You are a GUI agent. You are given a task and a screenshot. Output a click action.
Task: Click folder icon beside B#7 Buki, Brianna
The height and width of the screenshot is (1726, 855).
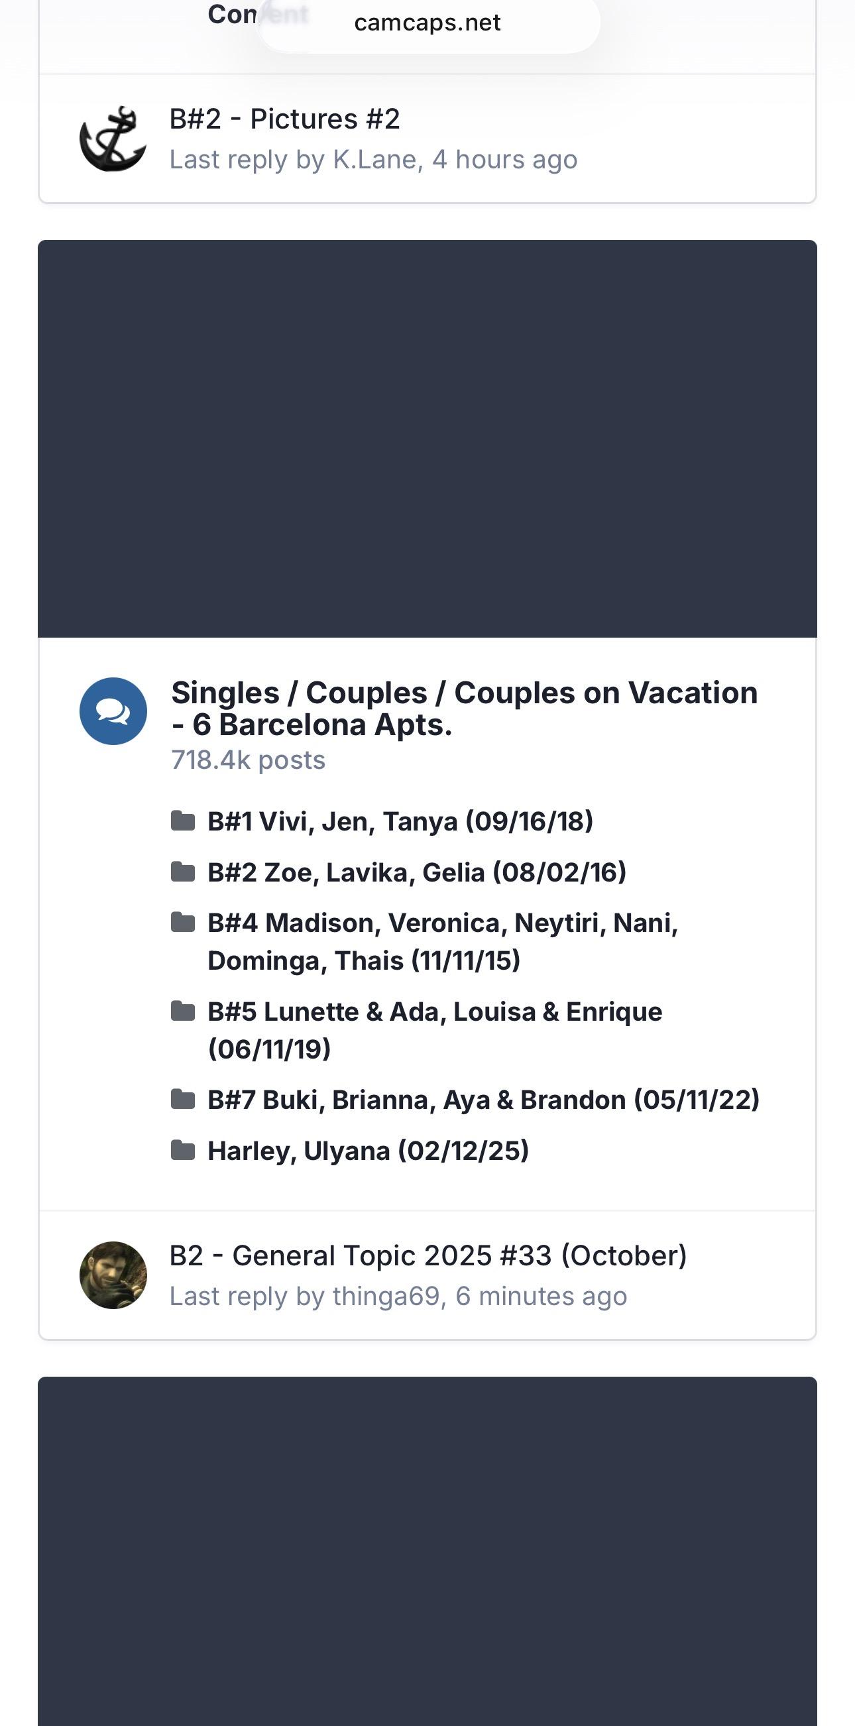[x=183, y=1100]
